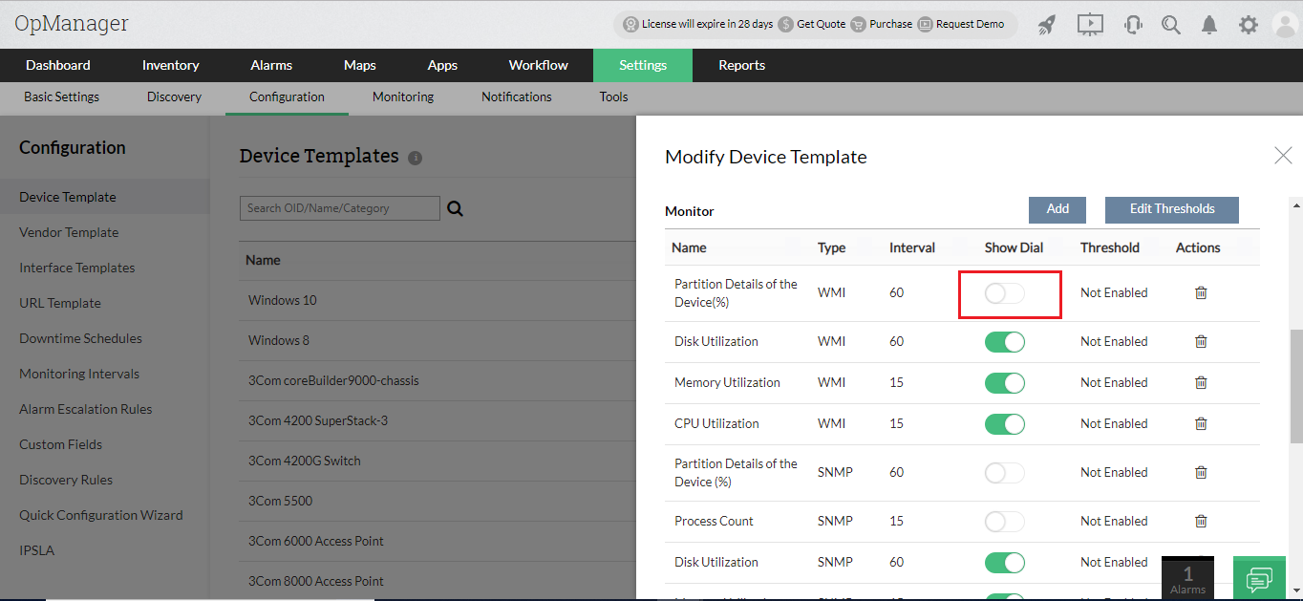Click the license expiry notice
Screen dimensions: 1303x601
tap(698, 24)
